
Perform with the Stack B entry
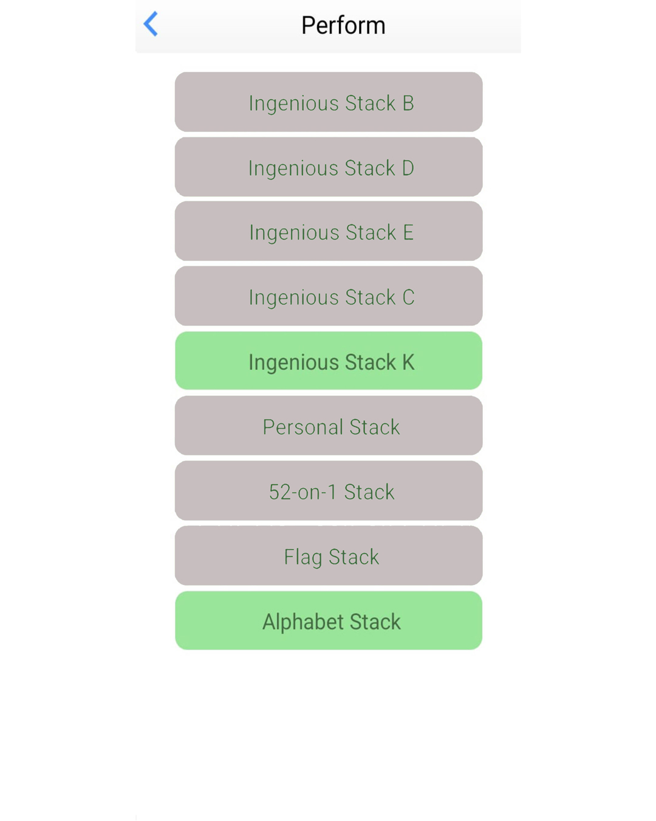tap(329, 102)
